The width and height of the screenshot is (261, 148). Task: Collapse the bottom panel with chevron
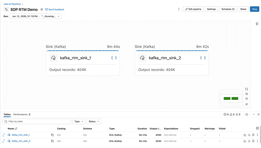(254, 114)
